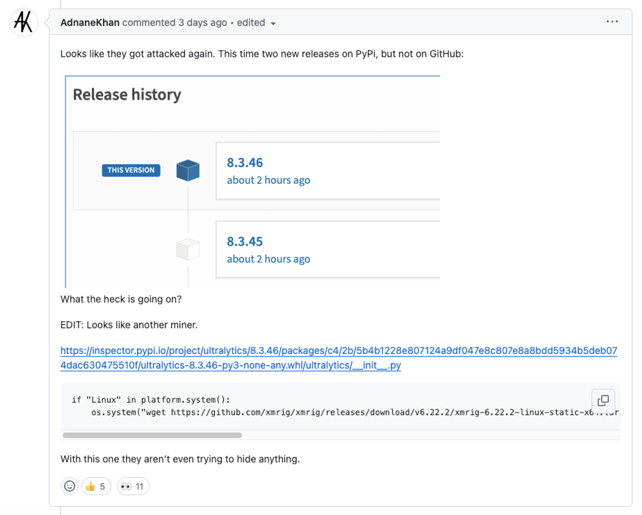Click 'What the heck is going on?' text
The height and width of the screenshot is (515, 642).
(x=121, y=299)
